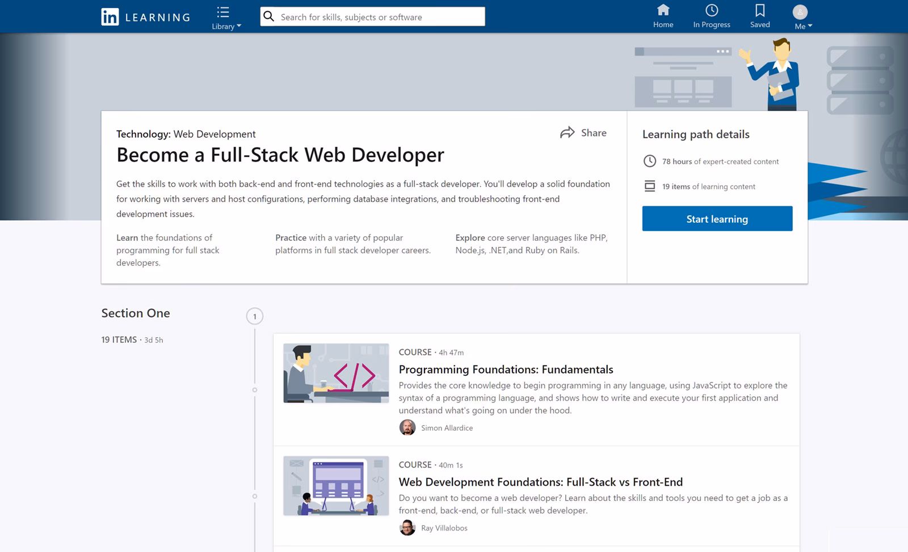
Task: Open Saved items
Action: pos(760,16)
